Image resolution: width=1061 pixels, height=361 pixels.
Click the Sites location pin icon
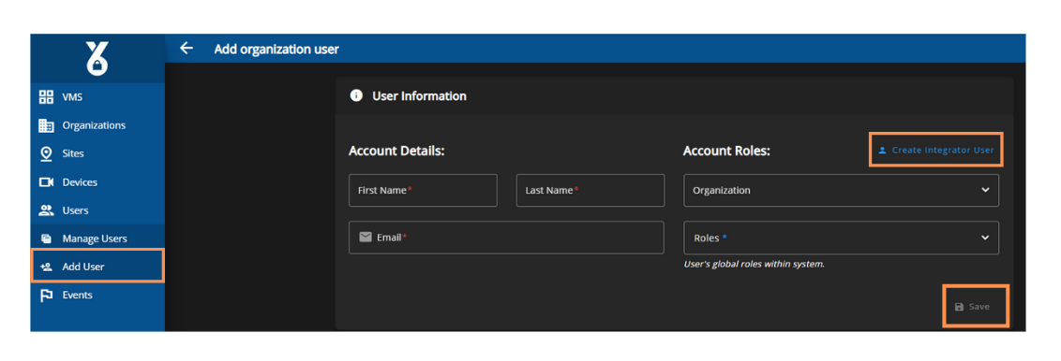coord(46,154)
